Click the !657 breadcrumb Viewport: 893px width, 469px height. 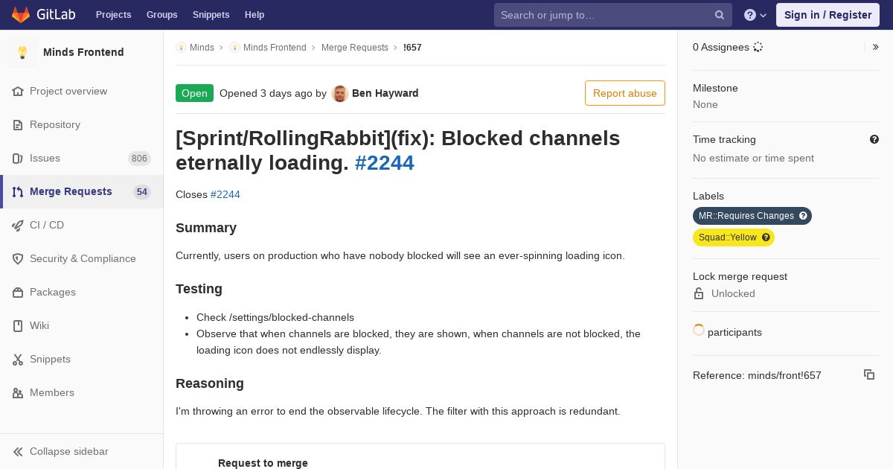coord(412,47)
